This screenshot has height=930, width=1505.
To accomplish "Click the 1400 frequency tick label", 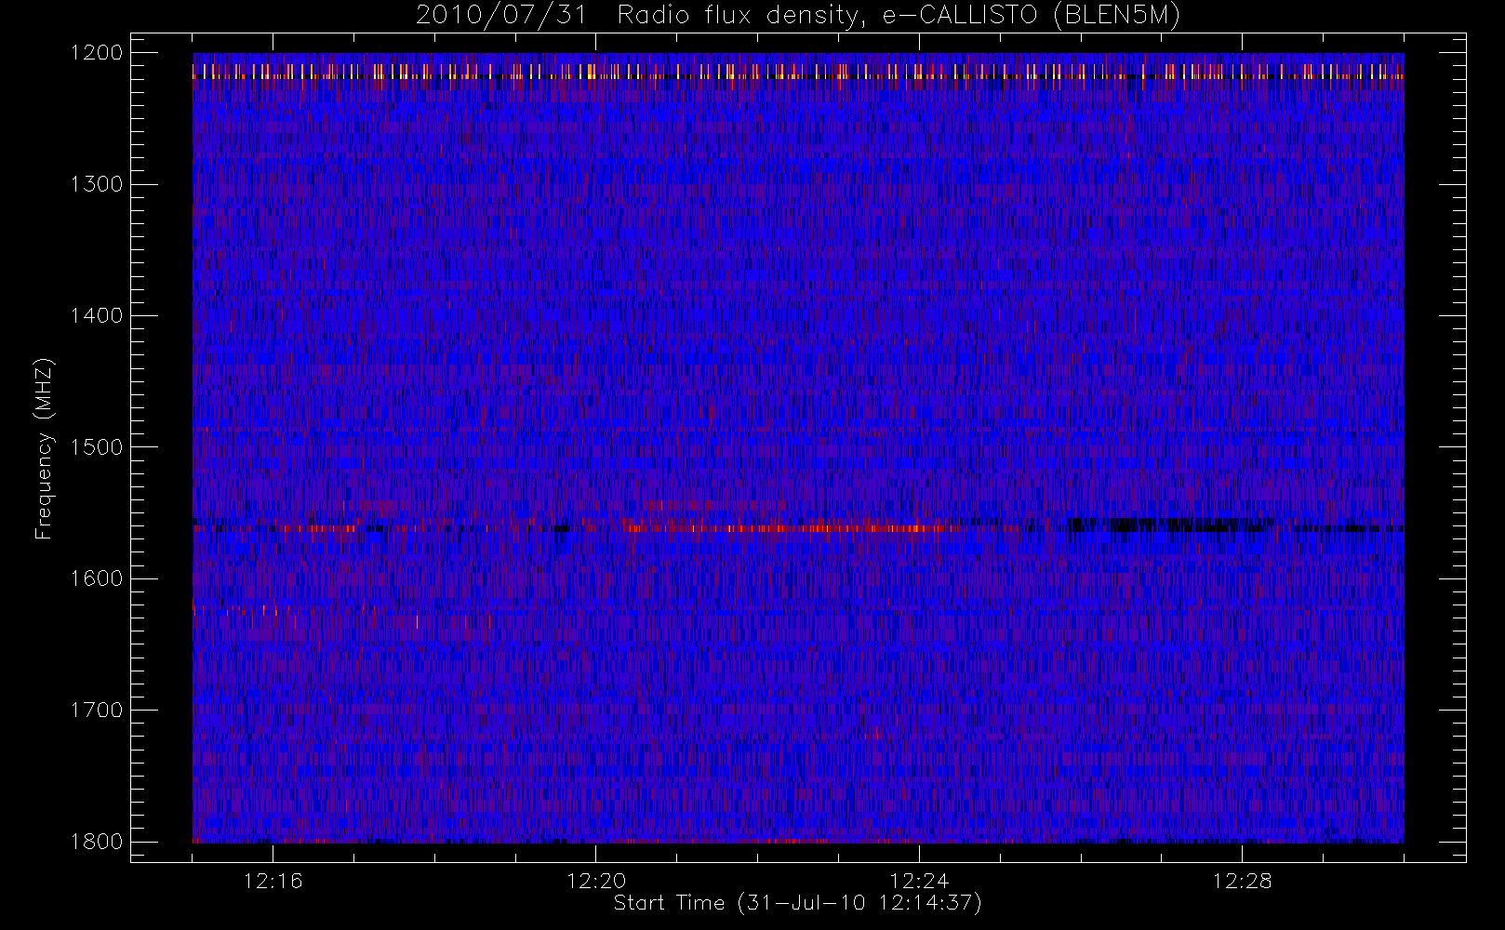I will (x=97, y=316).
